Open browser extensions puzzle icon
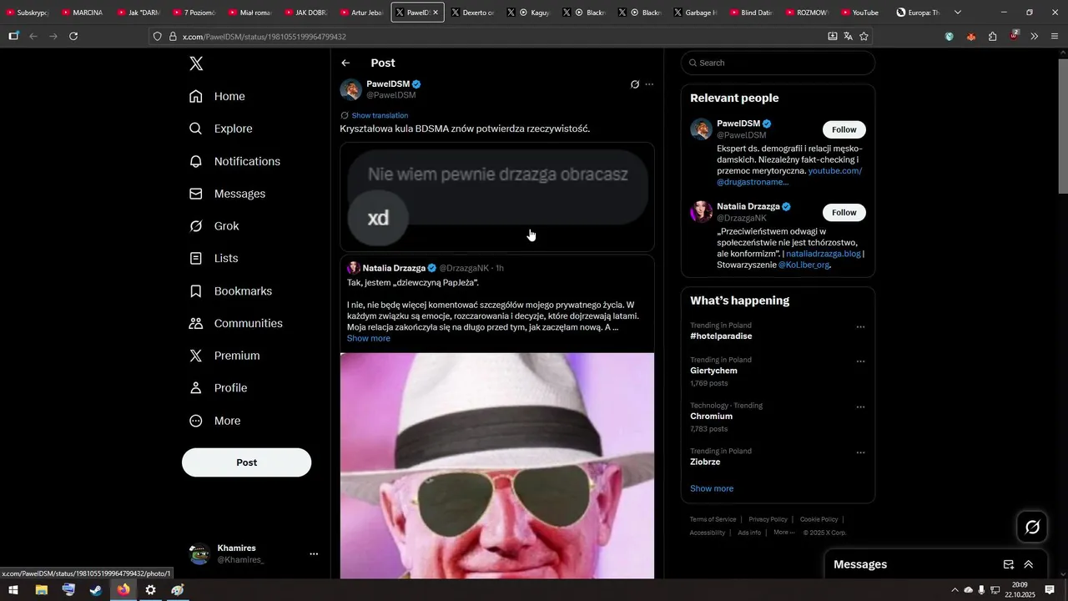The height and width of the screenshot is (601, 1068). point(992,37)
